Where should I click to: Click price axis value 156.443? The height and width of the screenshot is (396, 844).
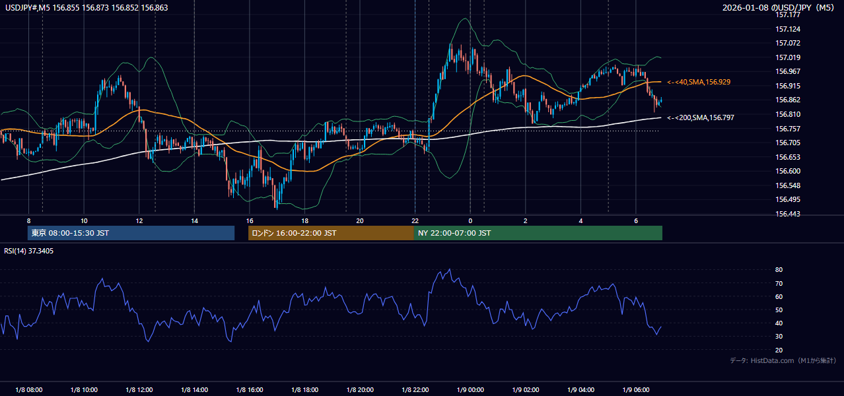coord(787,214)
